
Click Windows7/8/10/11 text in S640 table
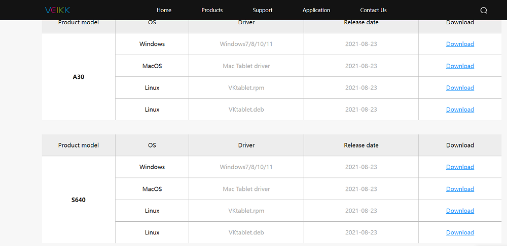(x=246, y=167)
